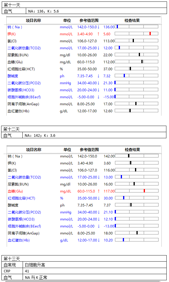Screen dimensions: 169x282
Task: Click the HCO3 result 12.10
Action: tap(108, 219)
